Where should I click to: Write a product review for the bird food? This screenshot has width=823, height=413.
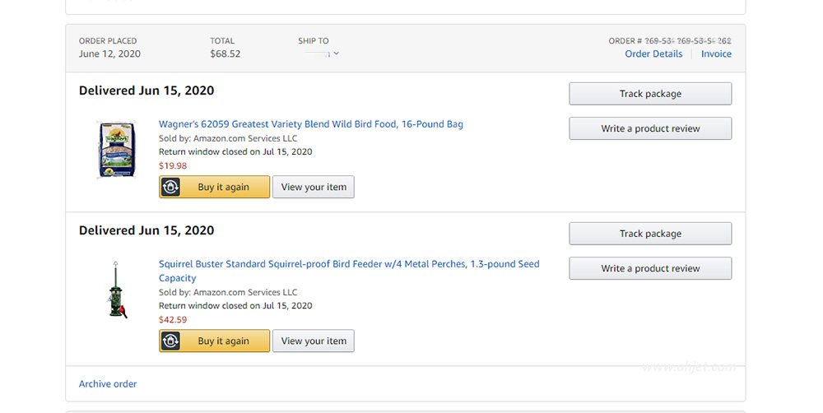650,128
